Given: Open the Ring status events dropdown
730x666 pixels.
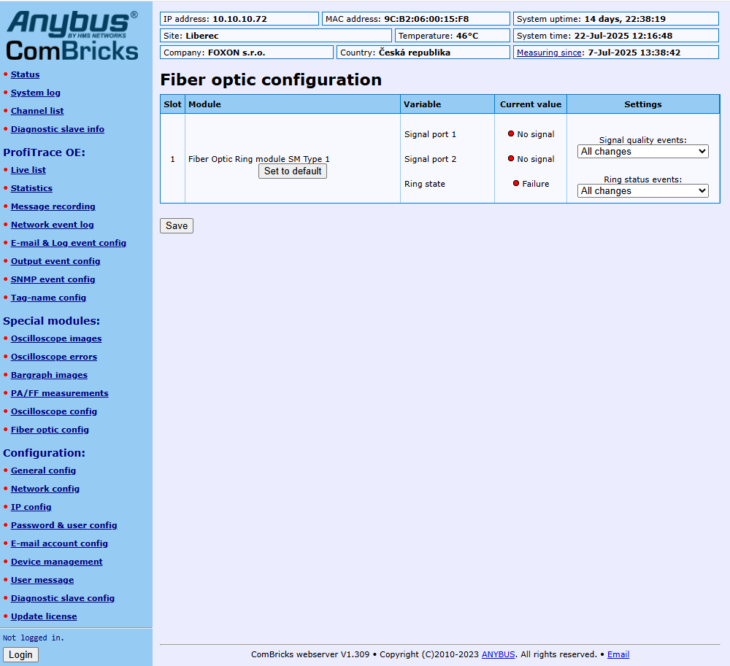Looking at the screenshot, I should point(642,190).
